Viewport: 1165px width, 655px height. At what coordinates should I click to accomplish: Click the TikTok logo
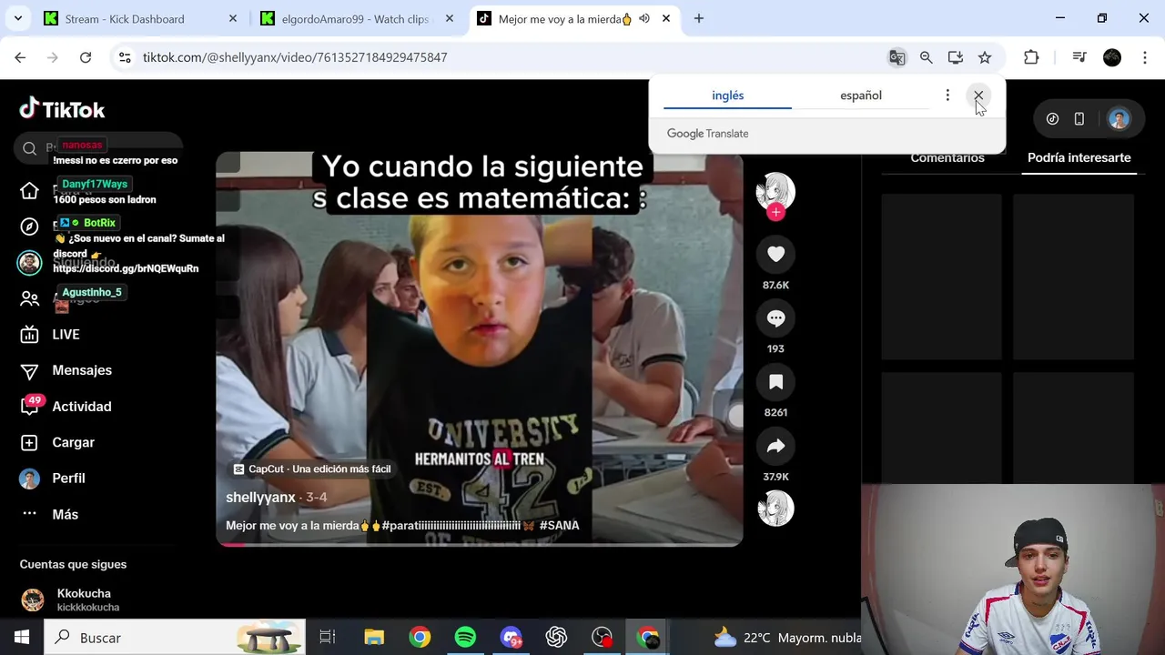point(62,109)
